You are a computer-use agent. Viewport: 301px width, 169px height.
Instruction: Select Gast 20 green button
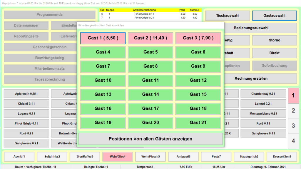(150, 123)
